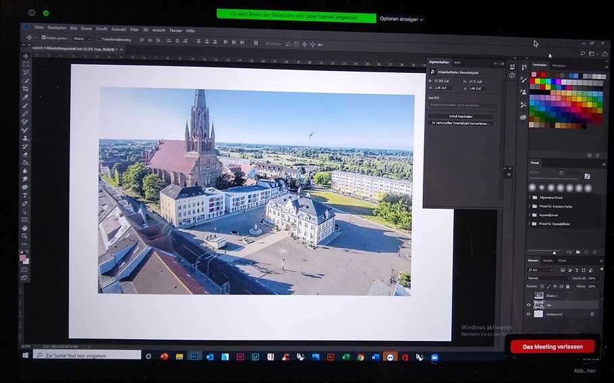Click Das Meeting verlassen button
The width and height of the screenshot is (614, 383).
tap(553, 347)
